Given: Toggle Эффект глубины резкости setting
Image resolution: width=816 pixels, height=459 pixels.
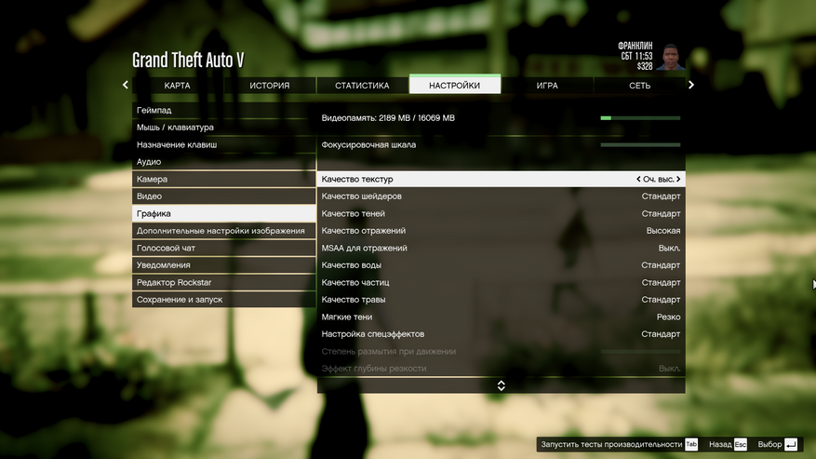Looking at the screenshot, I should pyautogui.click(x=502, y=369).
